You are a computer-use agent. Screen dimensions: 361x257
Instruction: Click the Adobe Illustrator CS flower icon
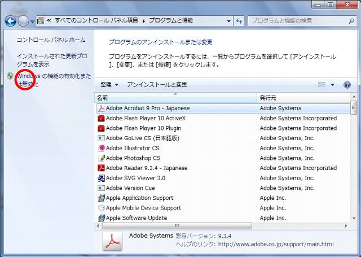(x=102, y=148)
